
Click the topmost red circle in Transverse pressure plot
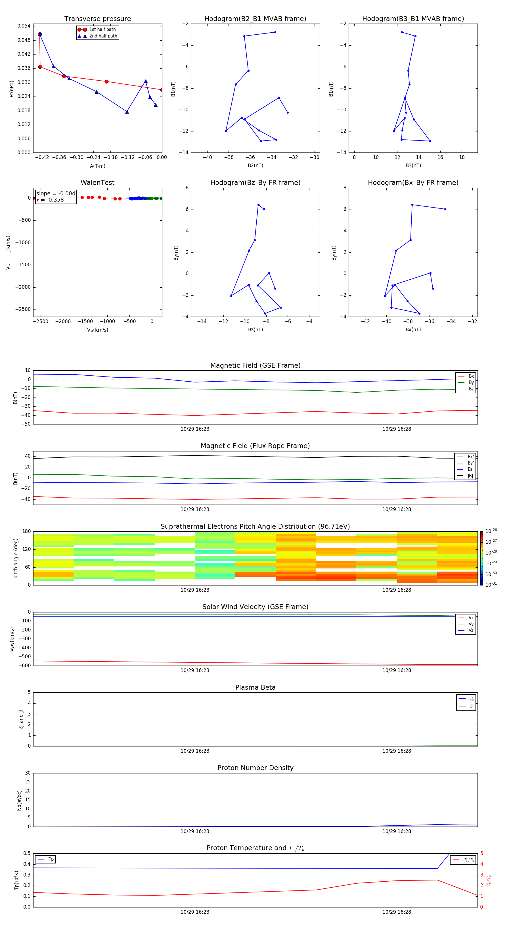pyautogui.click(x=40, y=34)
